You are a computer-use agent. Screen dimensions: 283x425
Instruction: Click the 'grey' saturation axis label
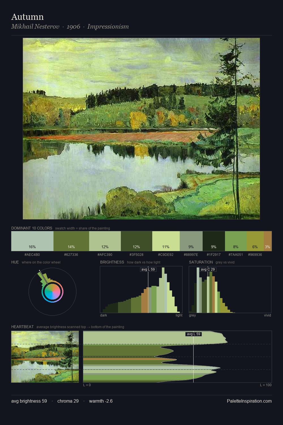pyautogui.click(x=192, y=315)
